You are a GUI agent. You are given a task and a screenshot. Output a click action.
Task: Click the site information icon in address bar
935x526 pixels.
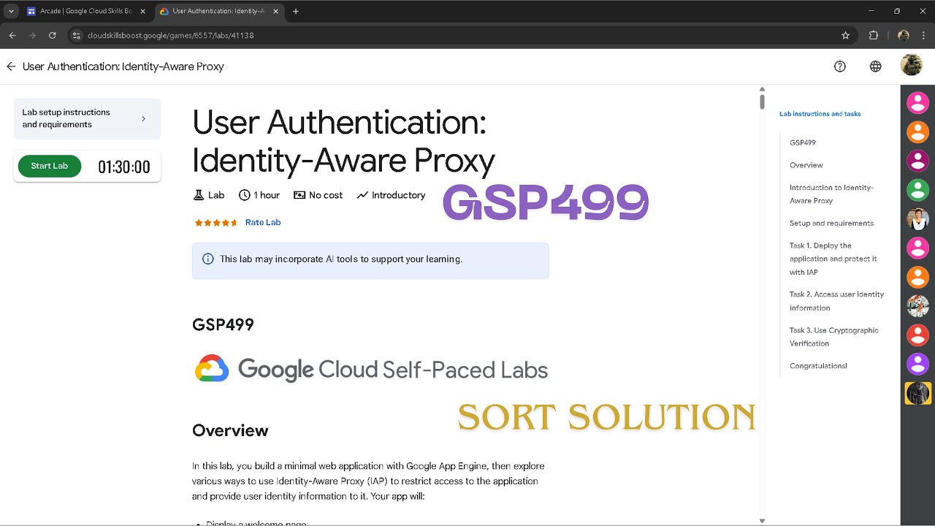76,35
